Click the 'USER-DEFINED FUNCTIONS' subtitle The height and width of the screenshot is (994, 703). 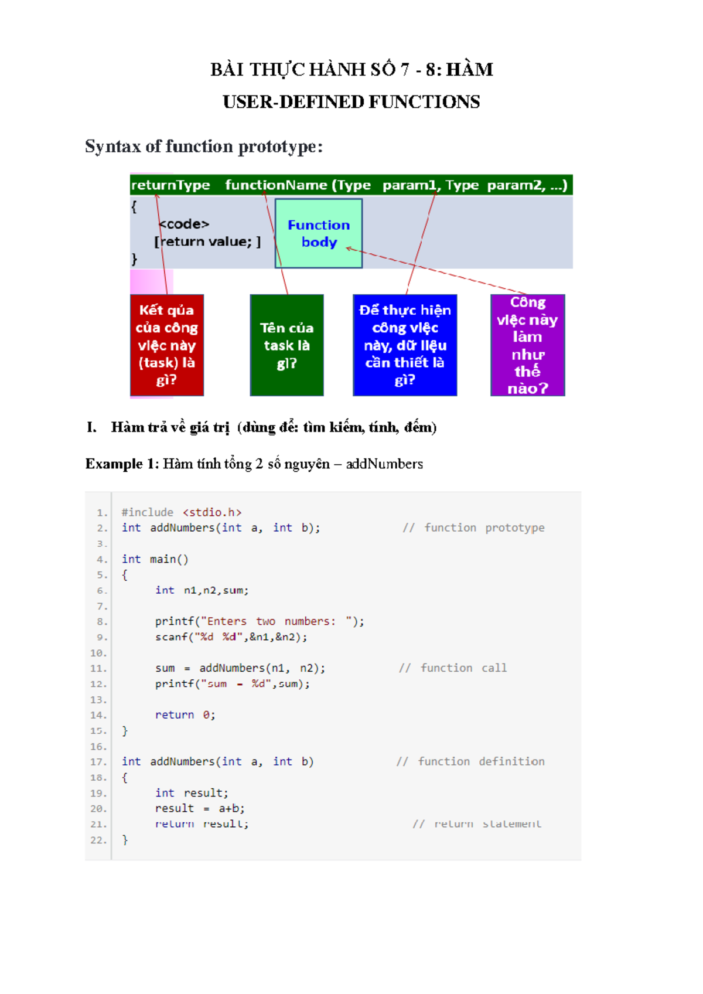click(351, 102)
